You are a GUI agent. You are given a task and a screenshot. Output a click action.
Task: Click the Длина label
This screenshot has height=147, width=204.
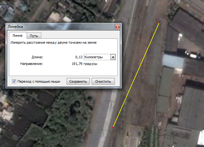pos(37,57)
